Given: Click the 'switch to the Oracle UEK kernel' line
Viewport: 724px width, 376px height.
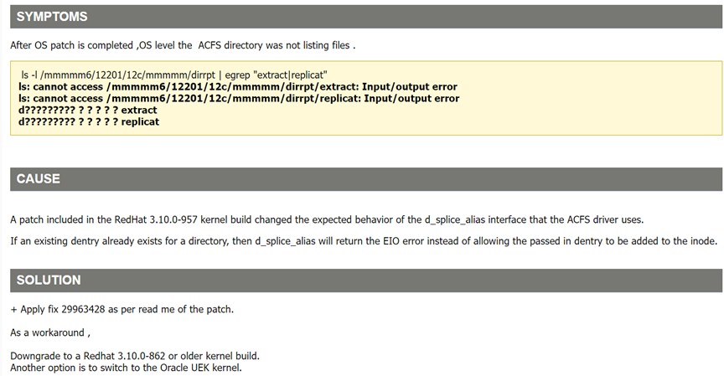Looking at the screenshot, I should 126,368.
